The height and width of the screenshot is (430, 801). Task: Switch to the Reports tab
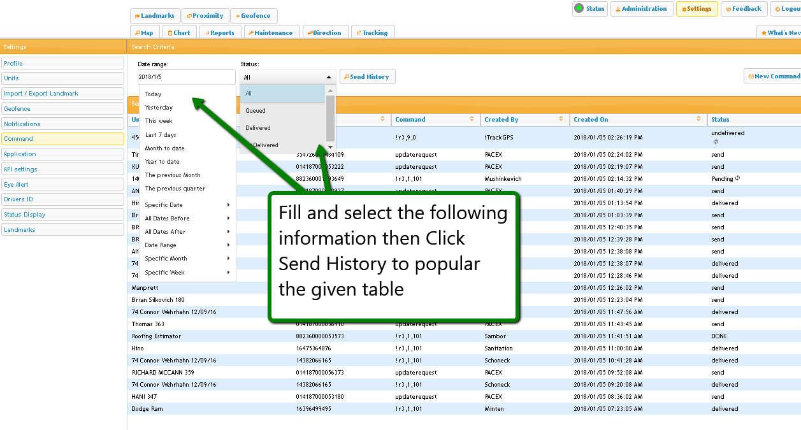click(x=218, y=32)
